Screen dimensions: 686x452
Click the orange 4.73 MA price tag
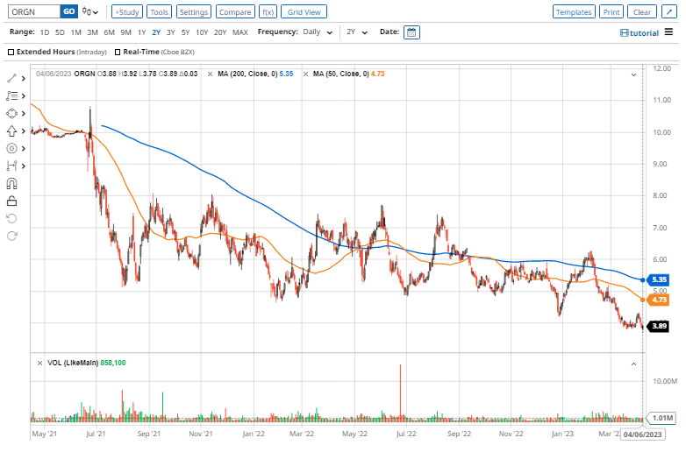click(659, 300)
